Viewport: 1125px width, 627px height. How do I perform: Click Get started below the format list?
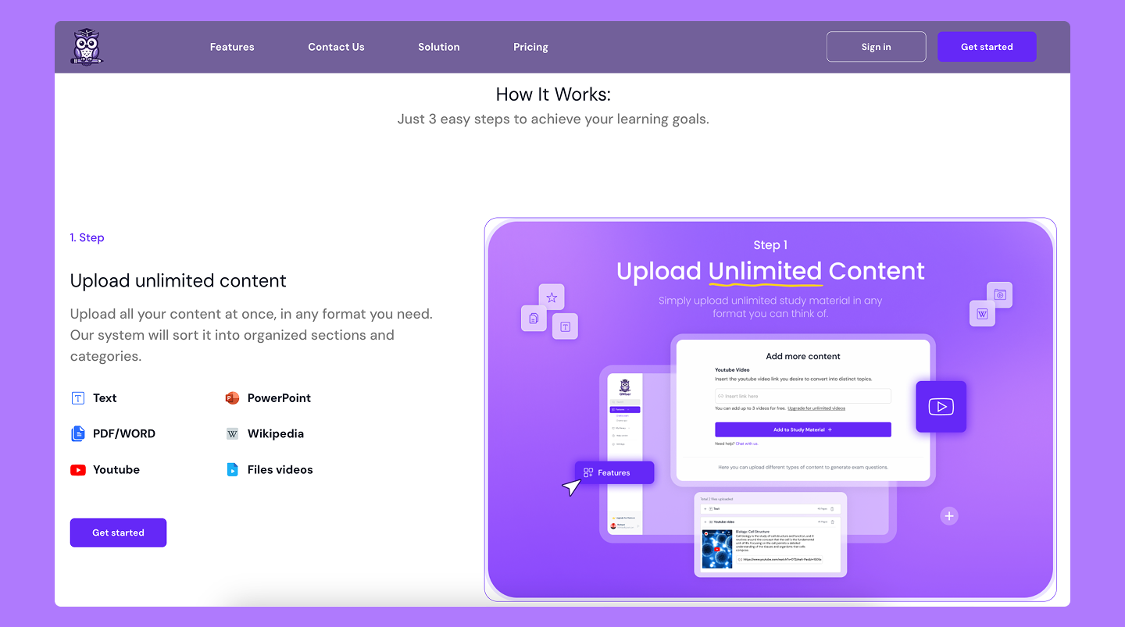(118, 533)
